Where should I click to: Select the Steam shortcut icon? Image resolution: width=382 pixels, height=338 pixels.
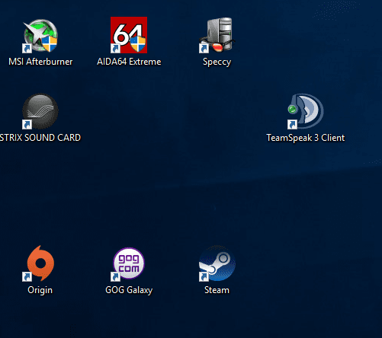point(217,263)
